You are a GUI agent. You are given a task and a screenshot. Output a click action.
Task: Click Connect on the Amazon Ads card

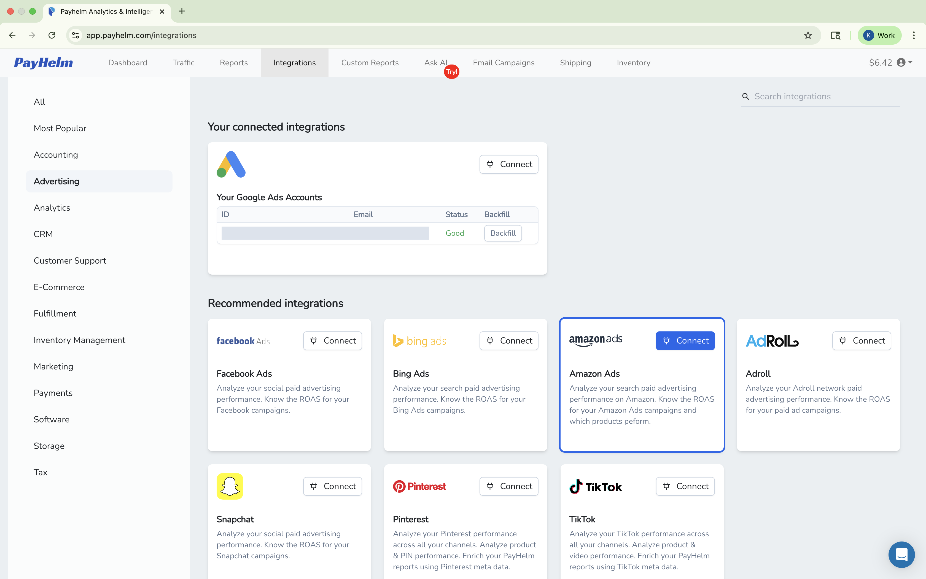click(685, 341)
